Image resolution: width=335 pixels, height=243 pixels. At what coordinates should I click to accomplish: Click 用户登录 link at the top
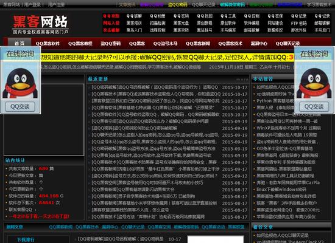tap(32, 4)
